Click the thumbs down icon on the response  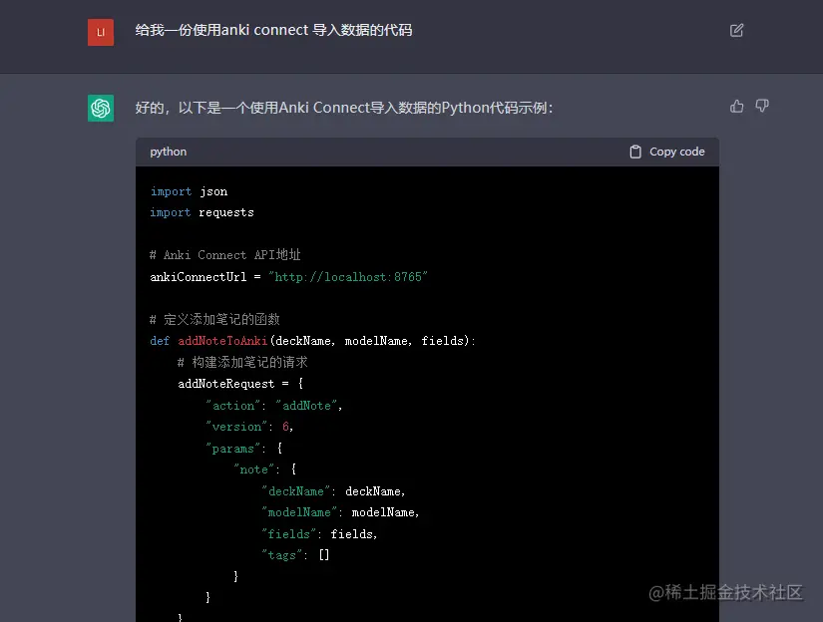tap(762, 106)
